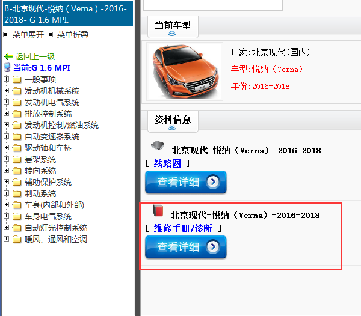Click the 菜单展开 menu option

pyautogui.click(x=28, y=35)
